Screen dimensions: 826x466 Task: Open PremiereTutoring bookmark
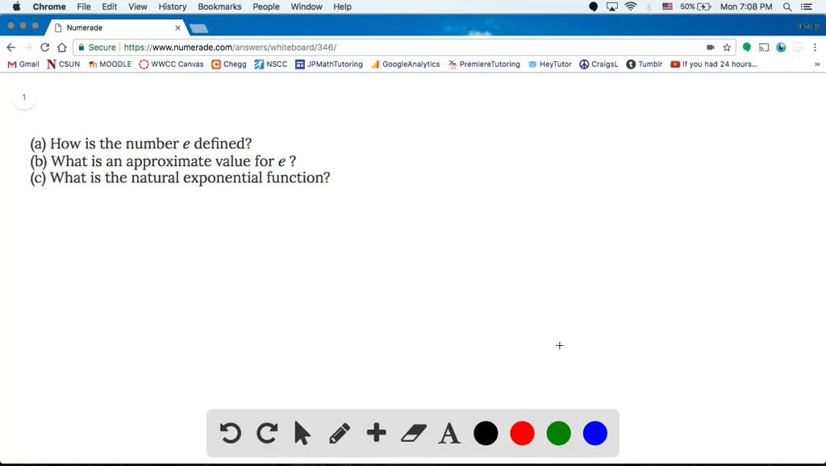click(484, 64)
